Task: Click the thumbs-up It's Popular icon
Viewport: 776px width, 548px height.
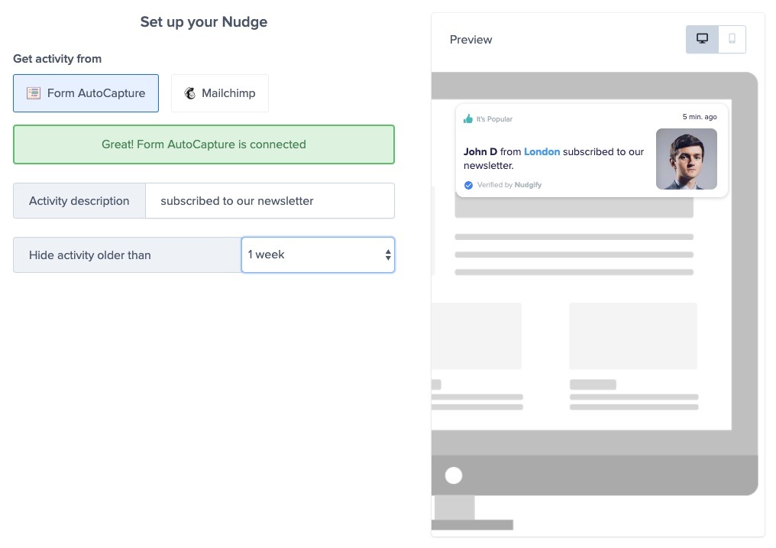Action: tap(468, 118)
